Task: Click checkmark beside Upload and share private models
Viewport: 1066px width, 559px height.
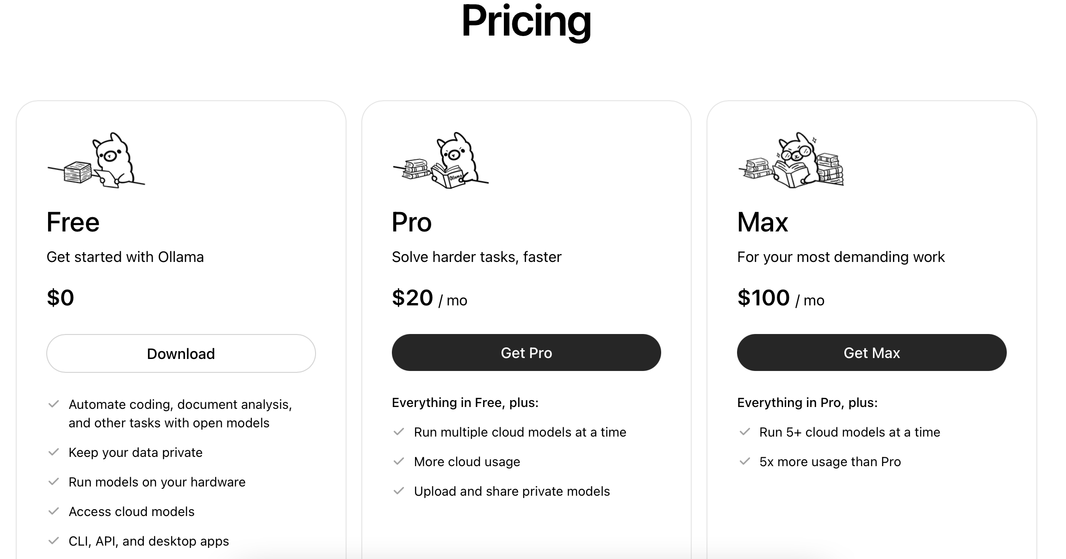Action: click(399, 491)
